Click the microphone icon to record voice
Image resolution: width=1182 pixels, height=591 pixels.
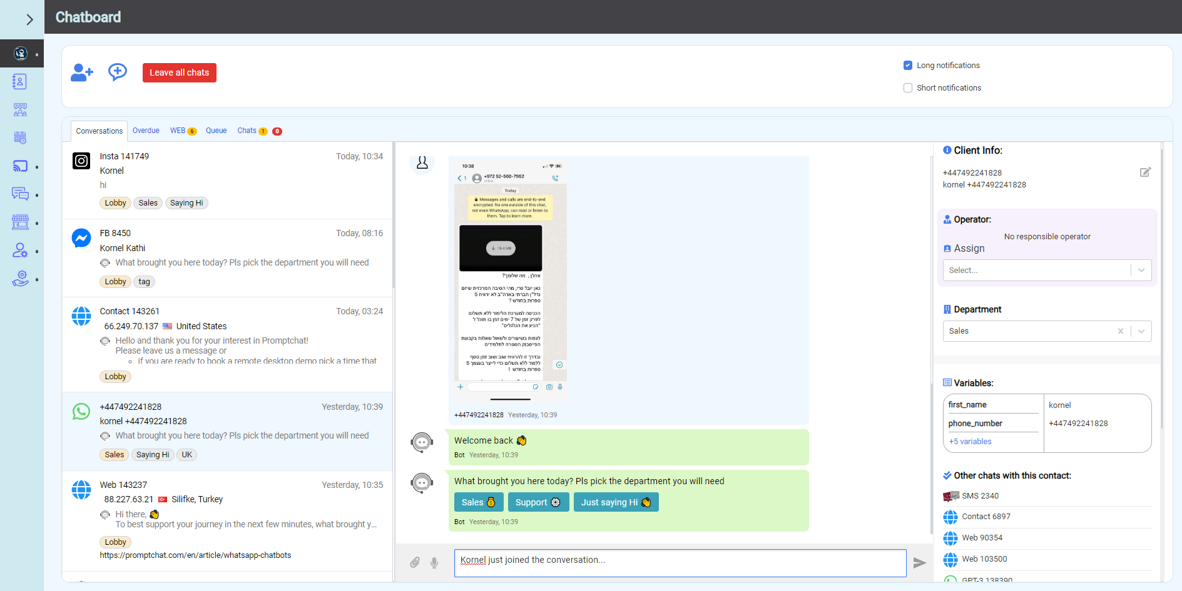(x=434, y=563)
